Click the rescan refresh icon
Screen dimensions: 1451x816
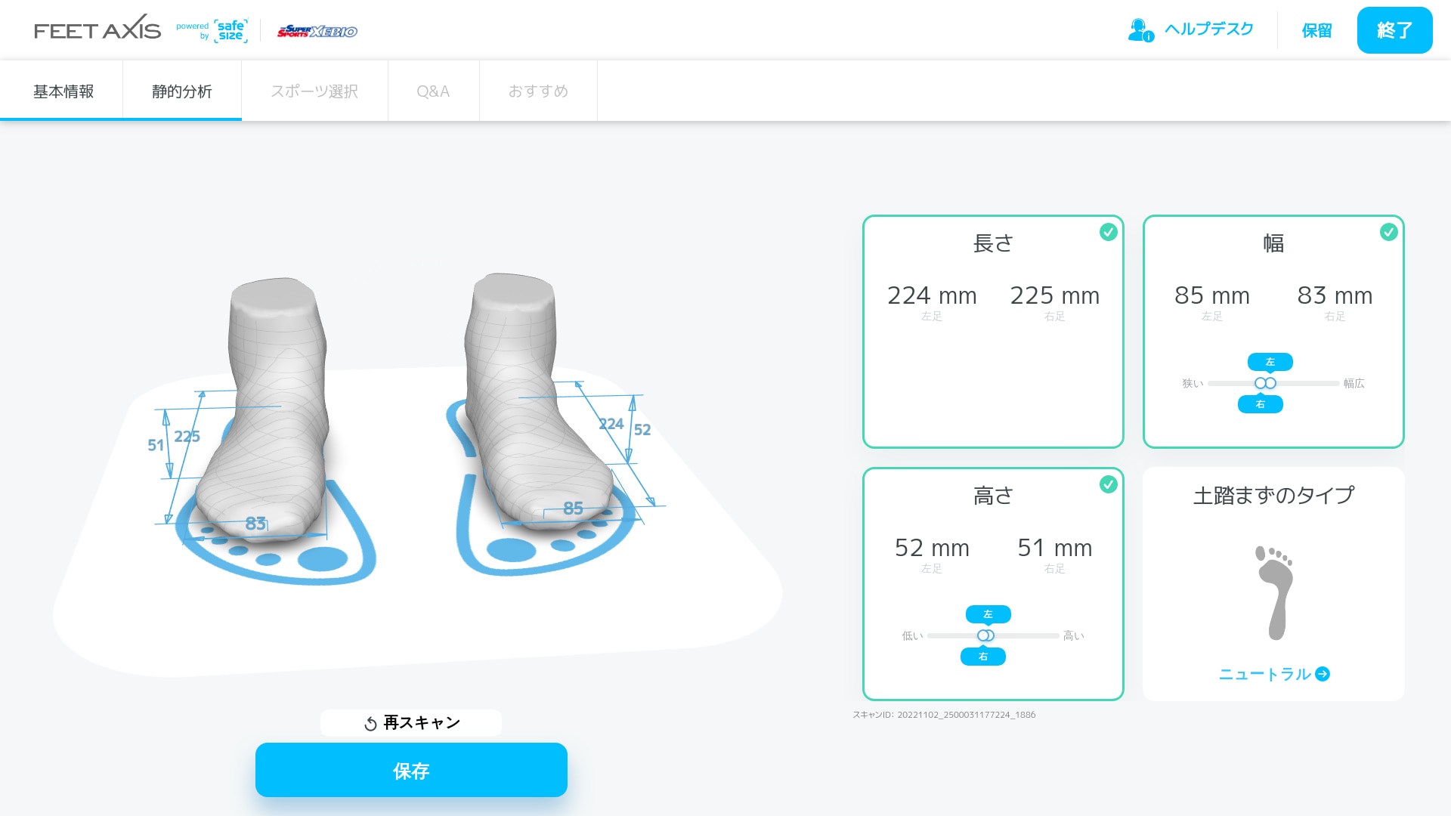(x=370, y=723)
